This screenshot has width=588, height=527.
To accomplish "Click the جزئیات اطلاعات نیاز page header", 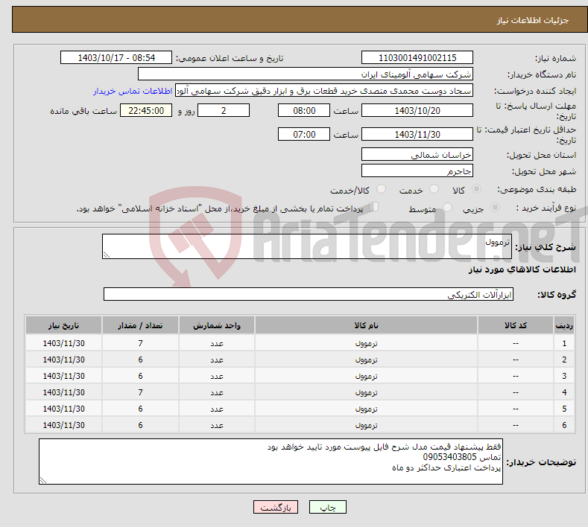I will 533,20.
